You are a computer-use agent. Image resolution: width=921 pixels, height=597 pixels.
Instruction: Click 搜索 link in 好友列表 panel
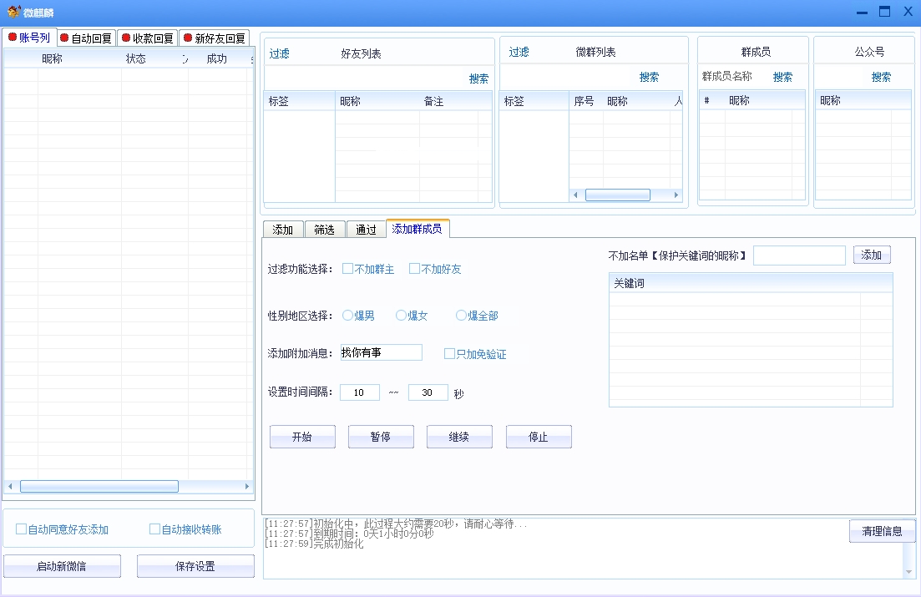coord(478,78)
